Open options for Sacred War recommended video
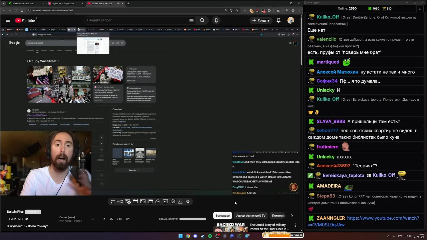 pyautogui.click(x=295, y=225)
